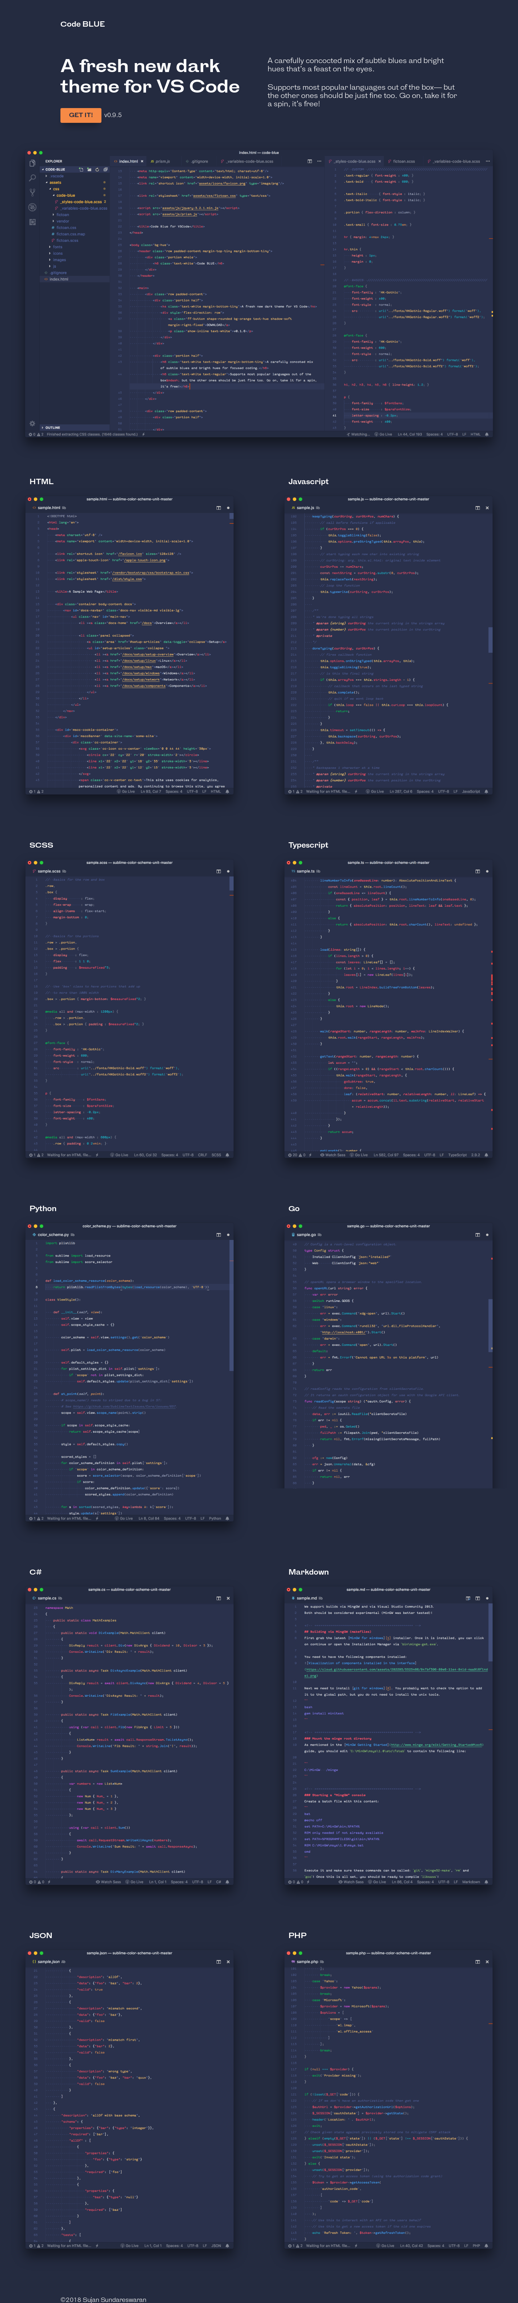Click Refresh icon in CODE-BLUE explorer header
This screenshot has height=2303, width=518.
coord(97,170)
